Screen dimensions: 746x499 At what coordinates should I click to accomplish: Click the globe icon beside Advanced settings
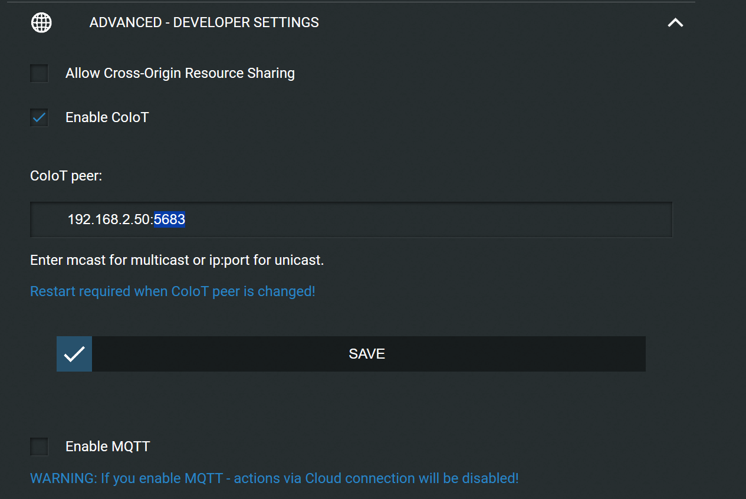point(41,22)
